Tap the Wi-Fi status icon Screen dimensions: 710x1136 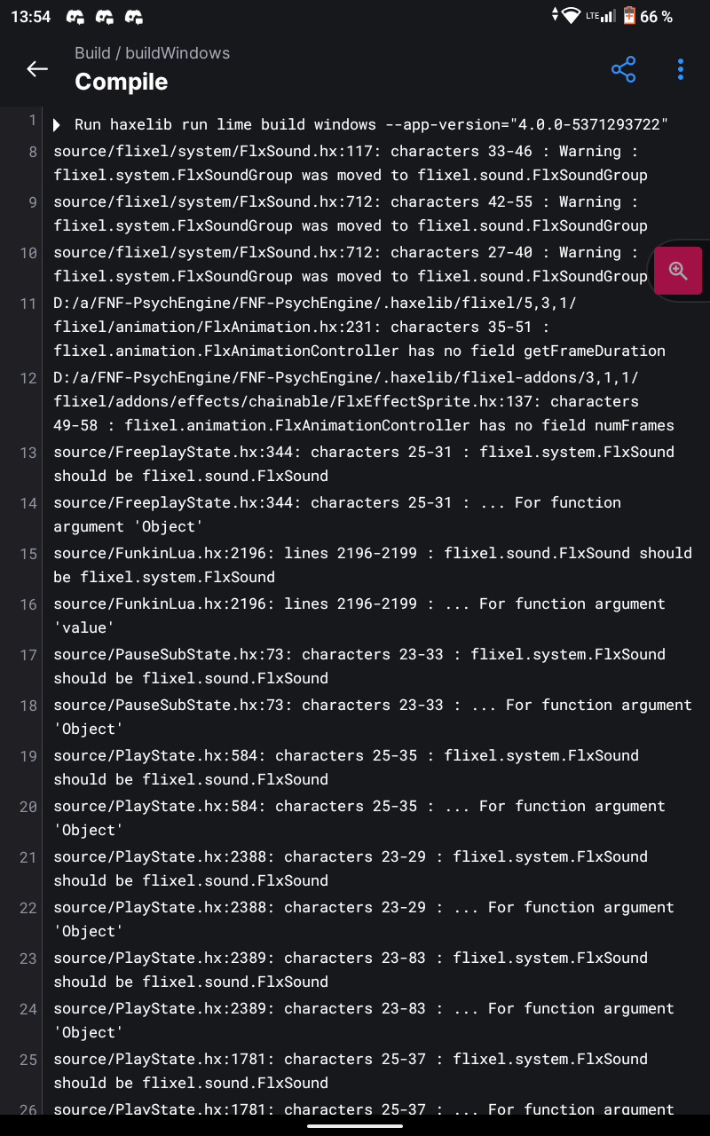[571, 16]
